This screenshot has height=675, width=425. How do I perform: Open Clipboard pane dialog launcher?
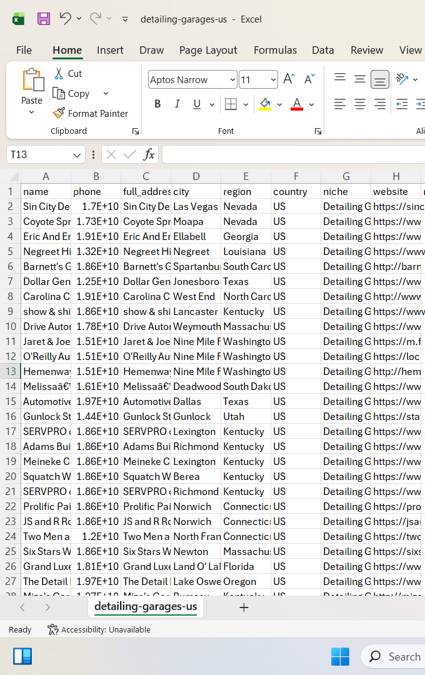[136, 131]
